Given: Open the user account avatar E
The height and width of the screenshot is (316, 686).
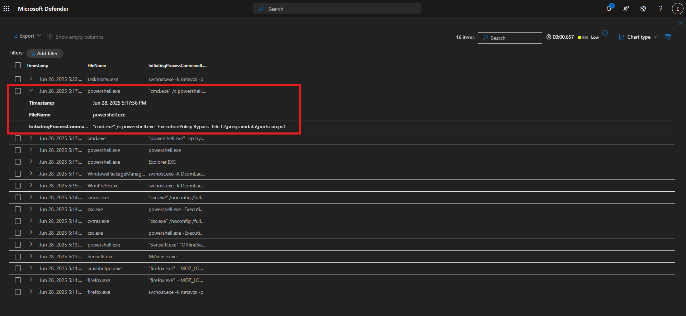Looking at the screenshot, I should (x=677, y=9).
